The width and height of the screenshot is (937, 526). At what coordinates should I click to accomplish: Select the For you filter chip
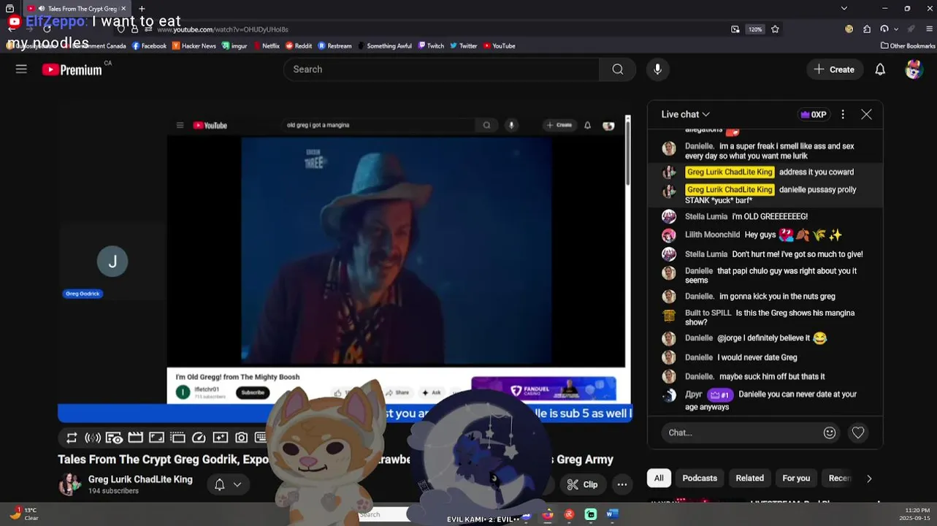pyautogui.click(x=796, y=479)
